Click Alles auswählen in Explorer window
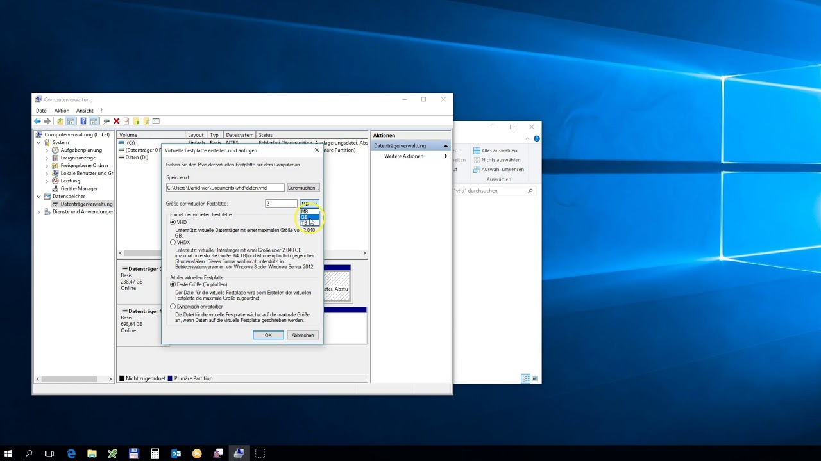The width and height of the screenshot is (821, 461). pyautogui.click(x=495, y=150)
